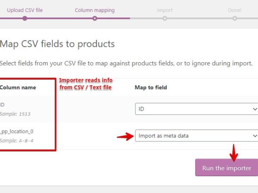Viewport: 258px width, 193px height.
Task: Click the _pp_location_0 column name
Action: (x=17, y=132)
